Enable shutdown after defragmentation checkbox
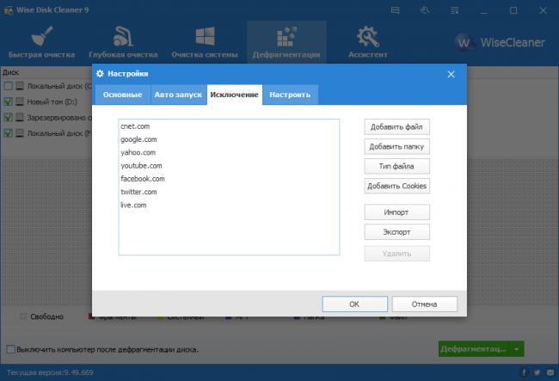 (11, 349)
